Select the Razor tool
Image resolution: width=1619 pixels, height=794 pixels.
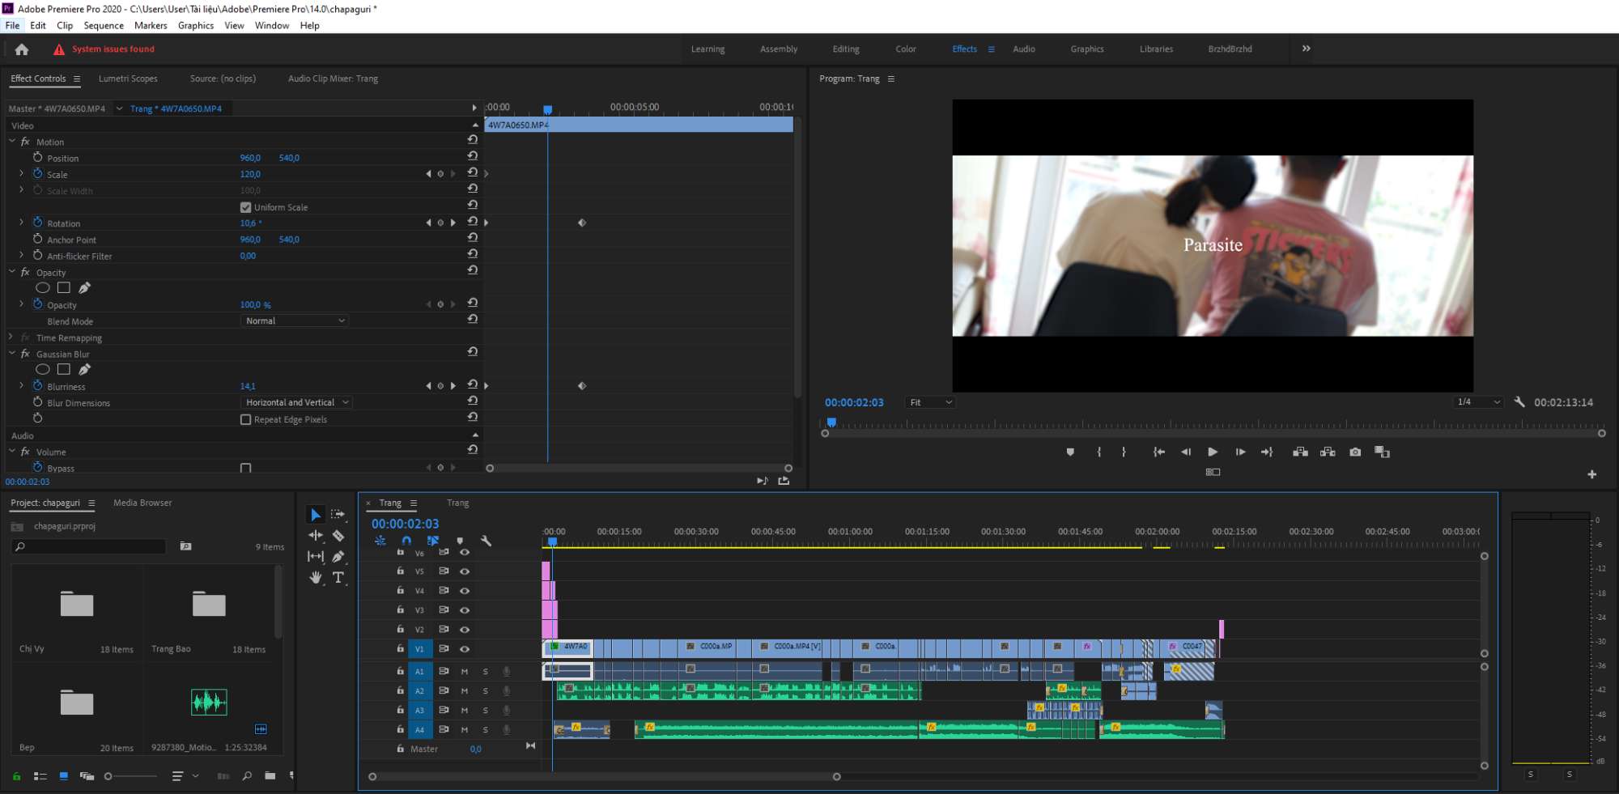pos(338,536)
